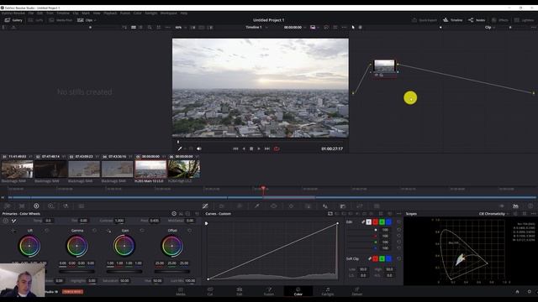The height and width of the screenshot is (302, 538).
Task: Click the pointer tool in node toolbar
Action: point(353,28)
